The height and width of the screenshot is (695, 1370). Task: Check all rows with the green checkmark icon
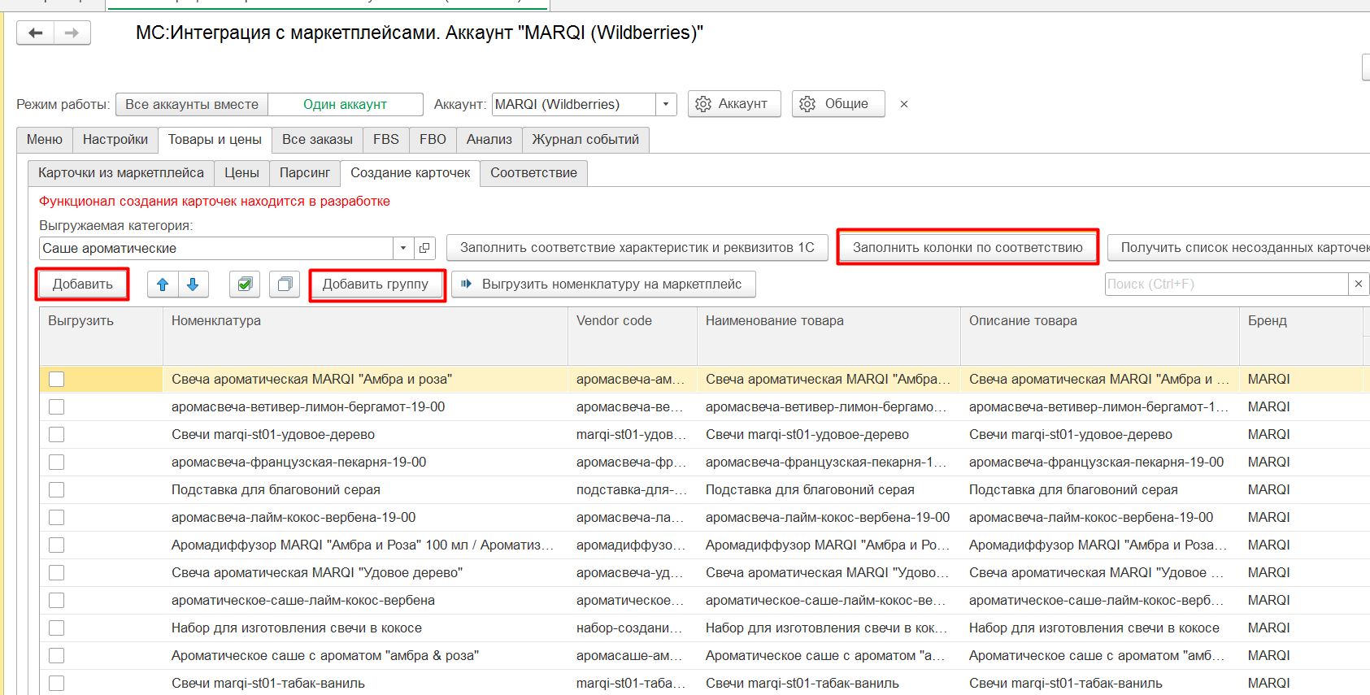point(245,285)
